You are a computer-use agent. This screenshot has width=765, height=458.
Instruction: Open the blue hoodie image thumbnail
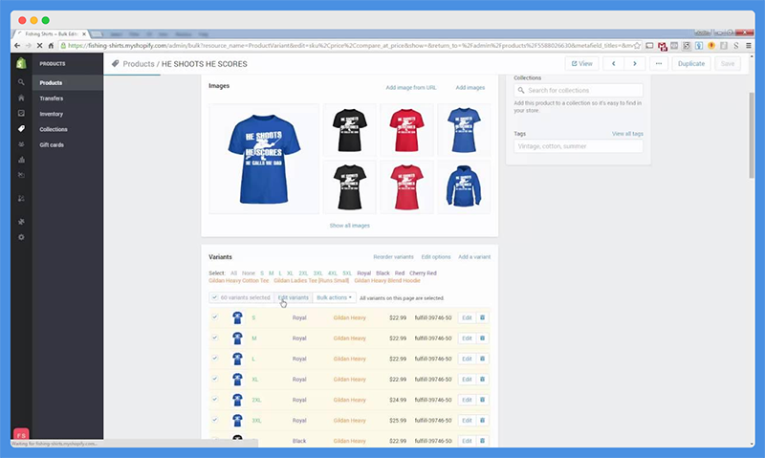point(464,187)
